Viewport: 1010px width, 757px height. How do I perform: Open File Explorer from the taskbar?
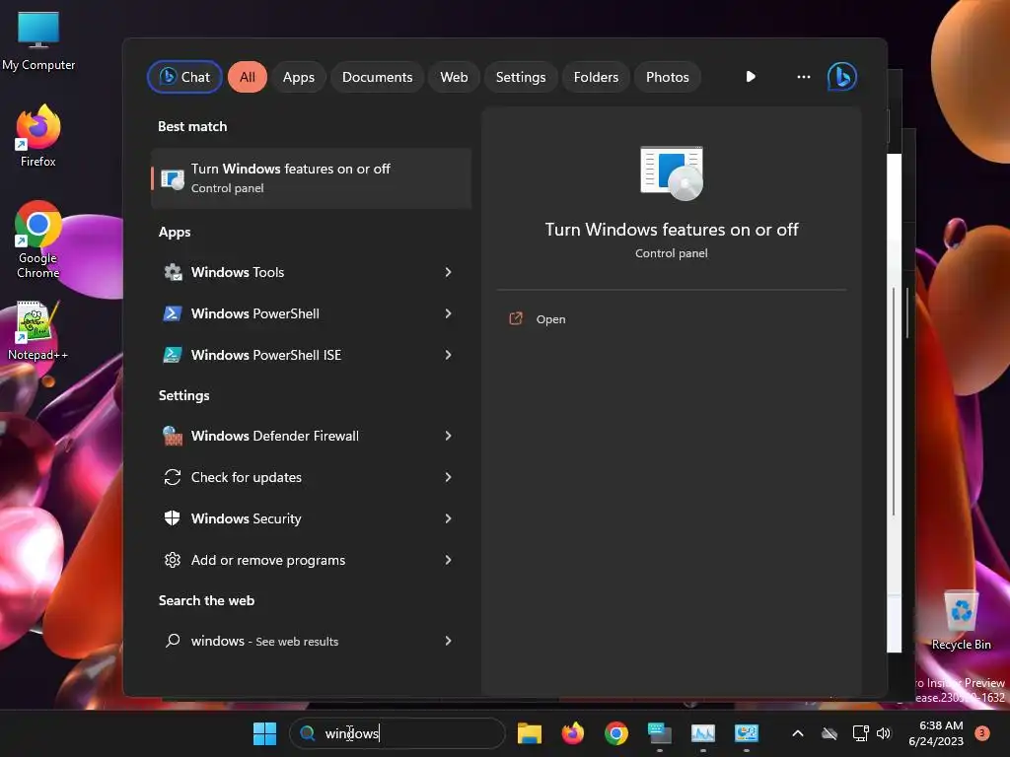click(530, 733)
